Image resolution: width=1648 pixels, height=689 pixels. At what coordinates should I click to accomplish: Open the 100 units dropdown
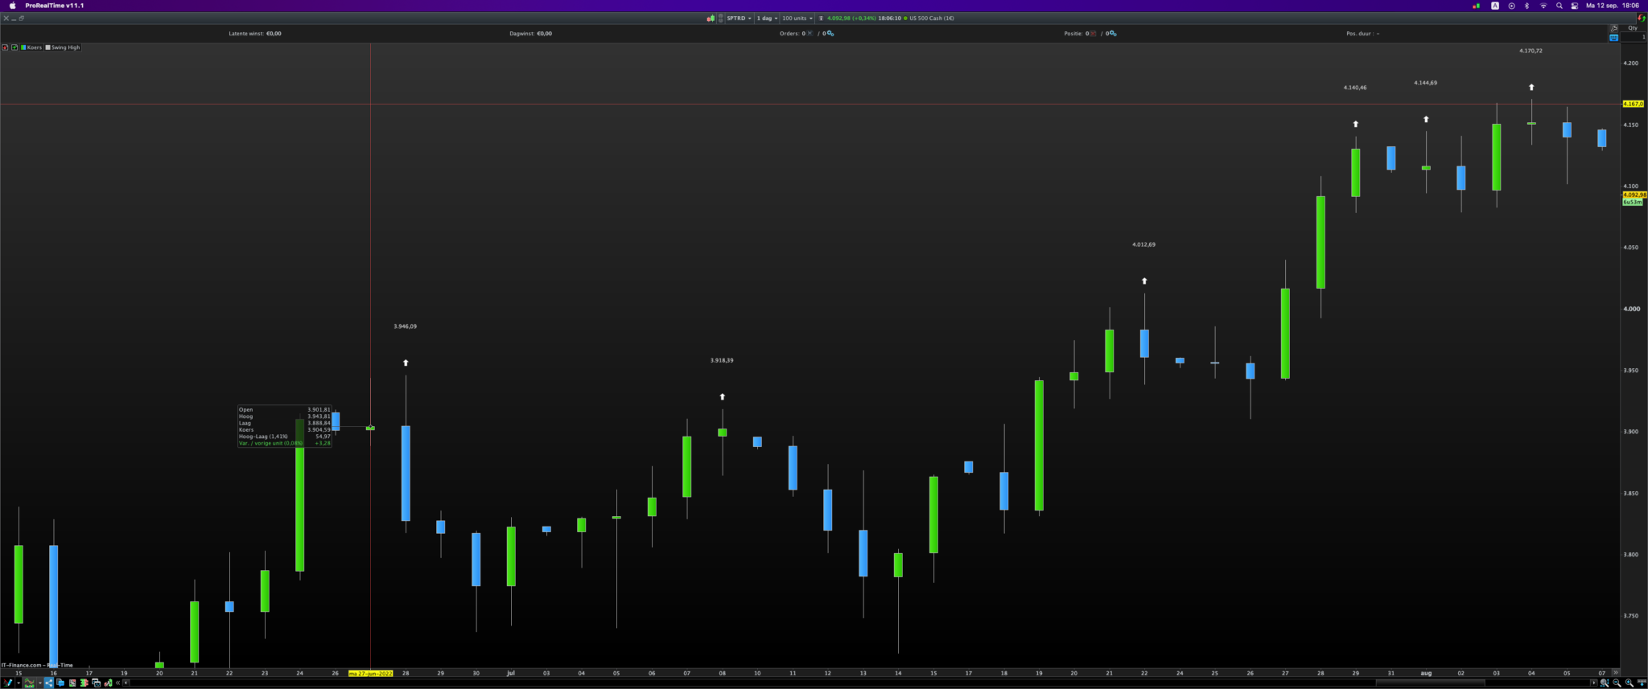tap(797, 18)
